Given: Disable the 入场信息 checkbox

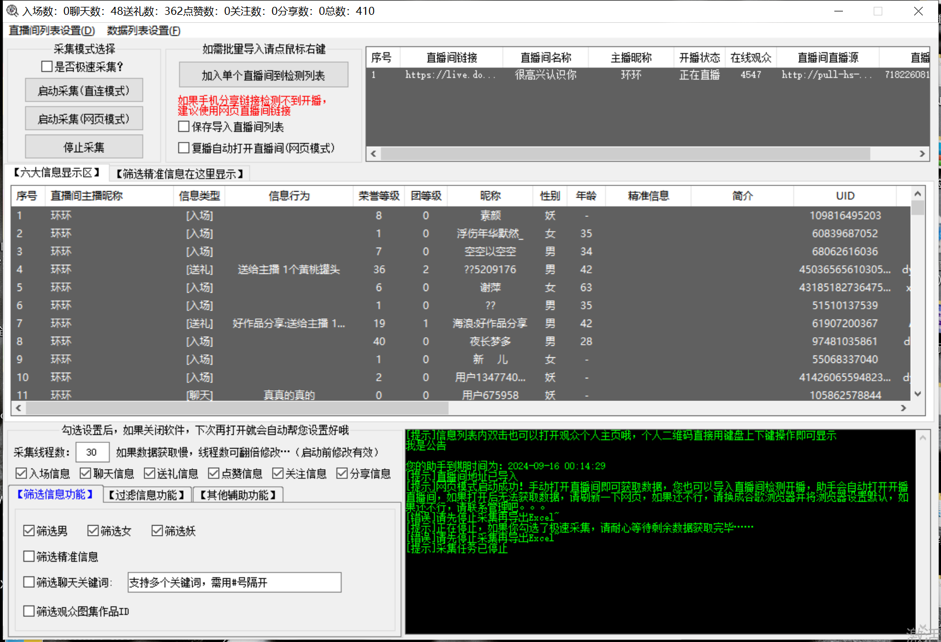Looking at the screenshot, I should click(x=21, y=473).
